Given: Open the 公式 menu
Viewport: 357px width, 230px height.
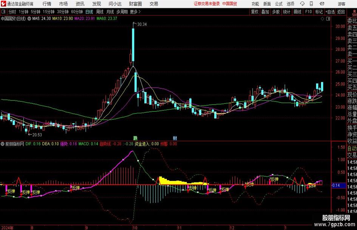Looking at the screenshot, I should (x=279, y=4).
